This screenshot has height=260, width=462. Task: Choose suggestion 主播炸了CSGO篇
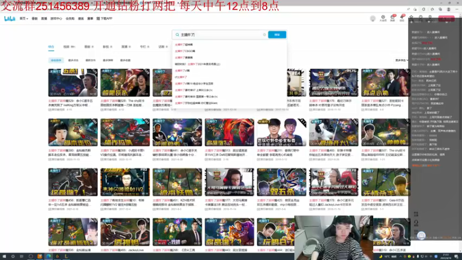(229, 51)
